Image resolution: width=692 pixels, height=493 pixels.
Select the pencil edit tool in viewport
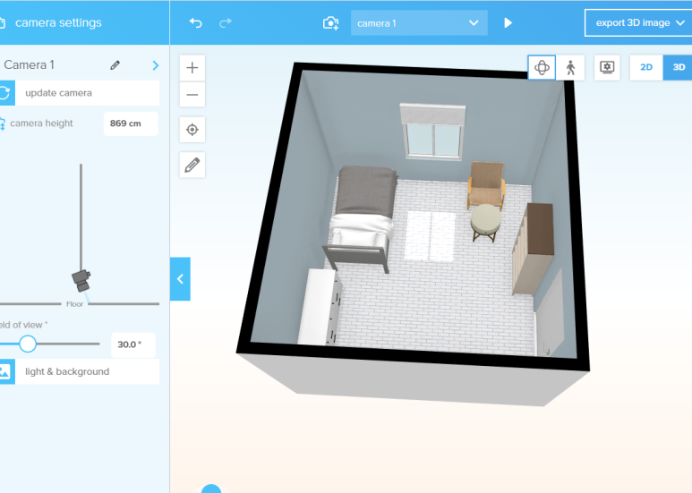pos(192,165)
